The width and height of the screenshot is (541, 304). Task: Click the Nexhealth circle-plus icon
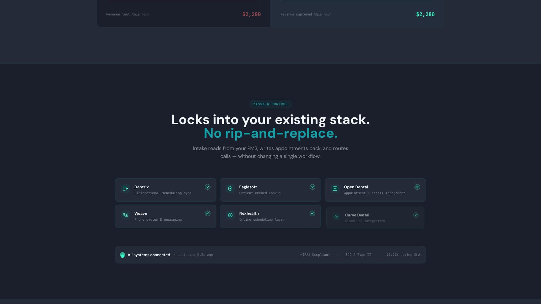tap(230, 215)
